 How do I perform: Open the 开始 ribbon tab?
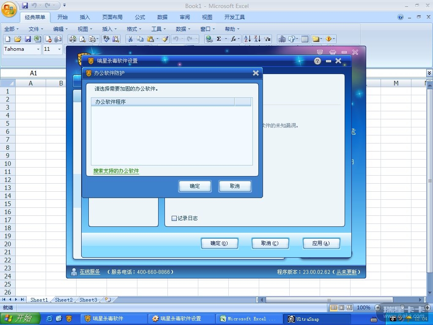tap(63, 17)
